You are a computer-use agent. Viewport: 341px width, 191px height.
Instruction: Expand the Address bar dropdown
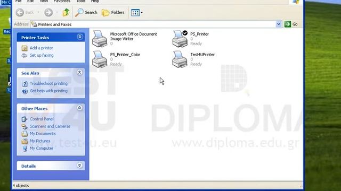tap(279, 24)
